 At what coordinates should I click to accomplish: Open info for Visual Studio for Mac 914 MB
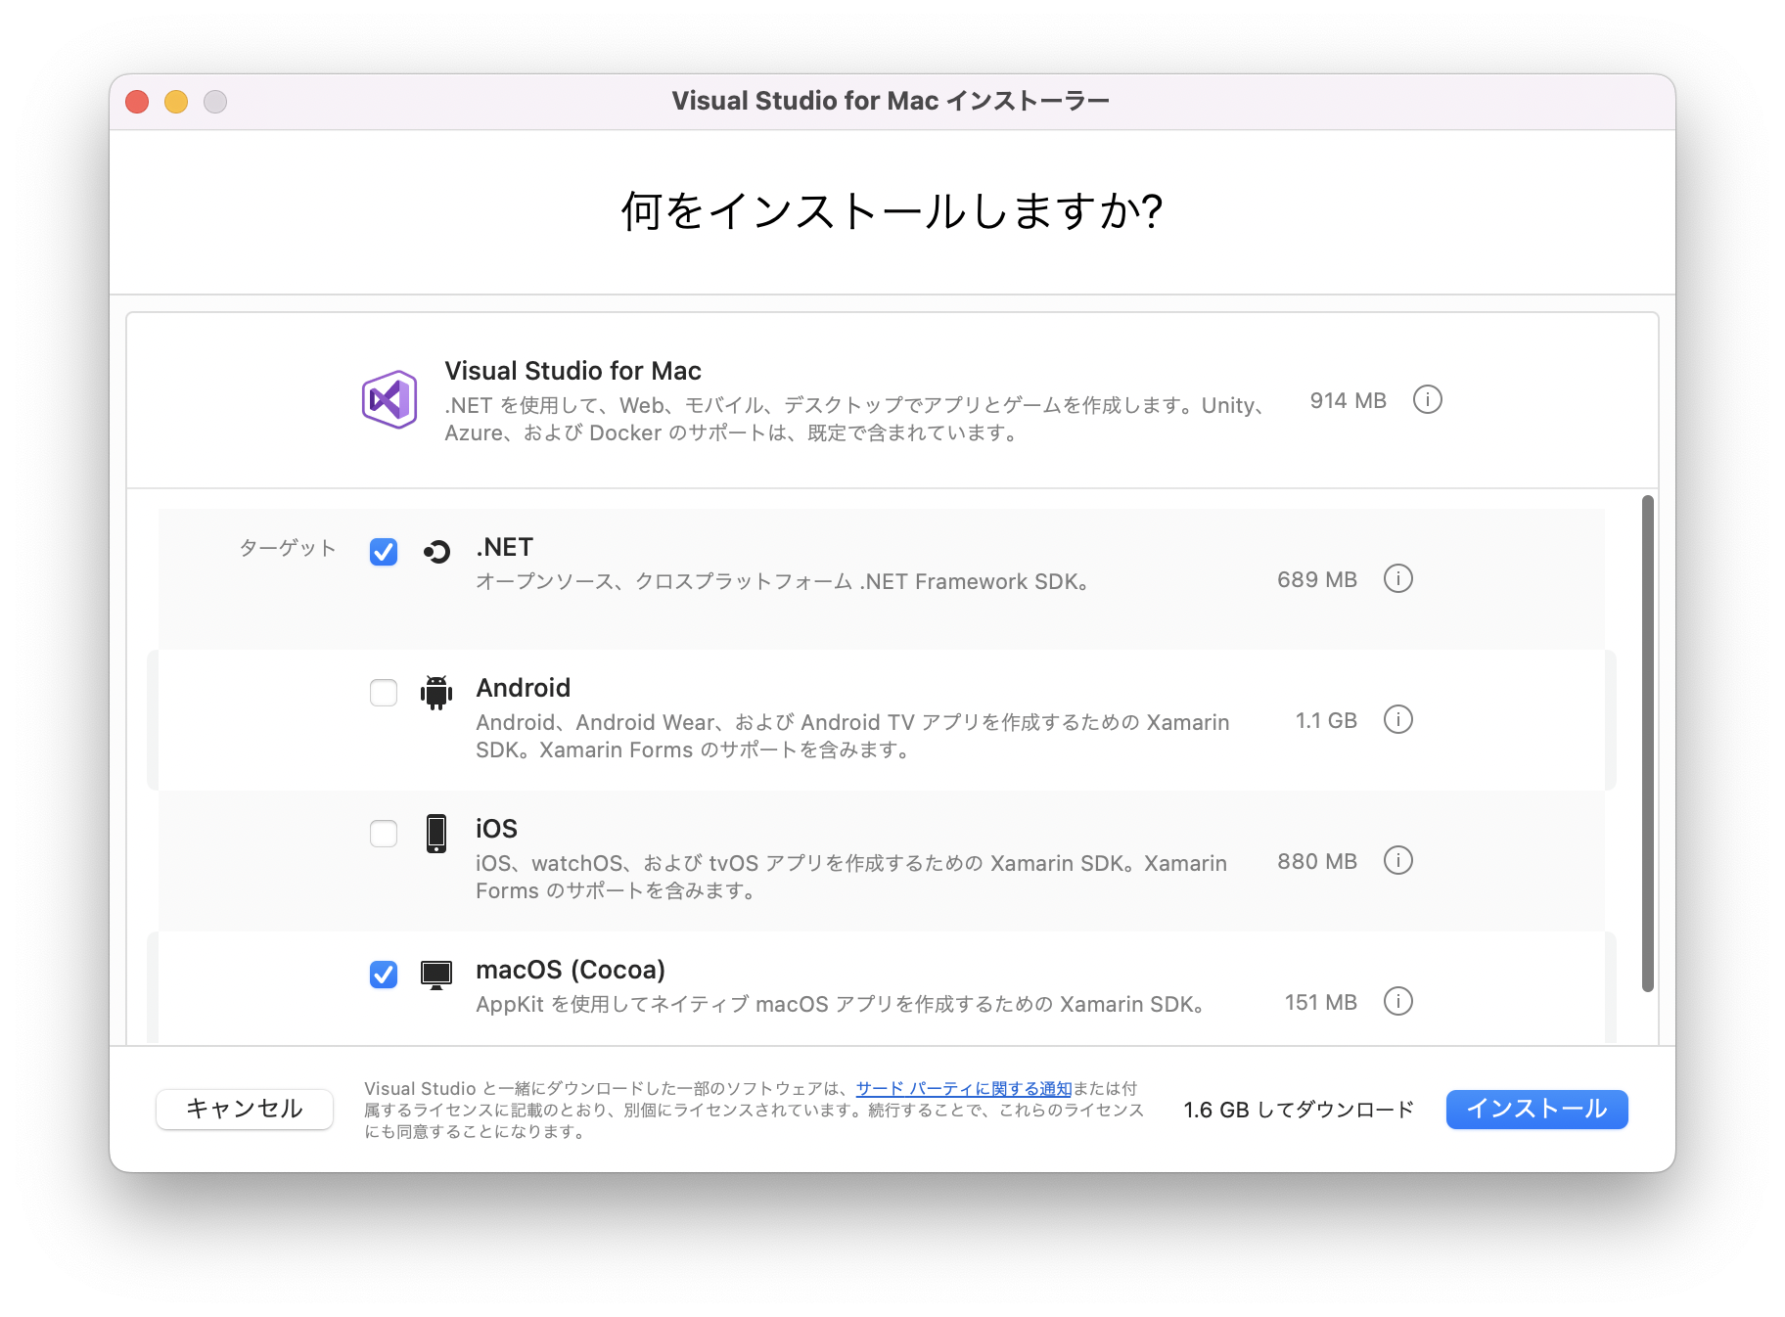point(1427,400)
